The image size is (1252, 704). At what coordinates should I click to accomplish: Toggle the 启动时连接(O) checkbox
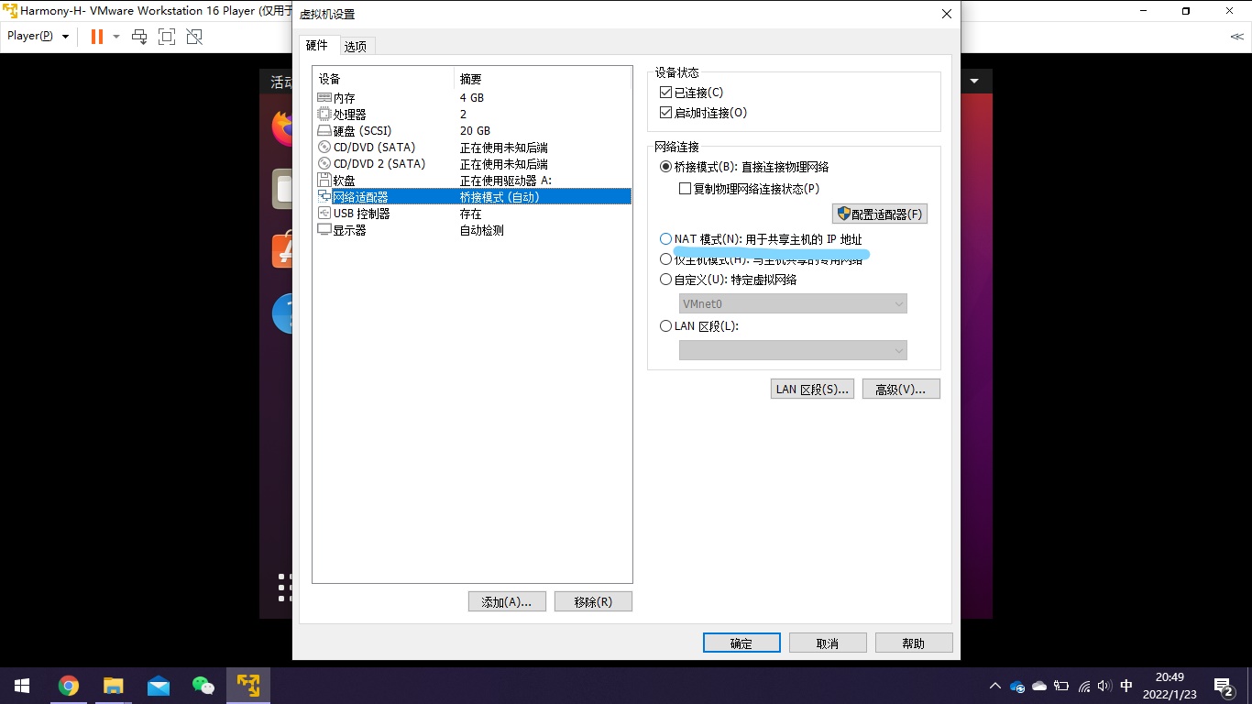click(x=665, y=113)
